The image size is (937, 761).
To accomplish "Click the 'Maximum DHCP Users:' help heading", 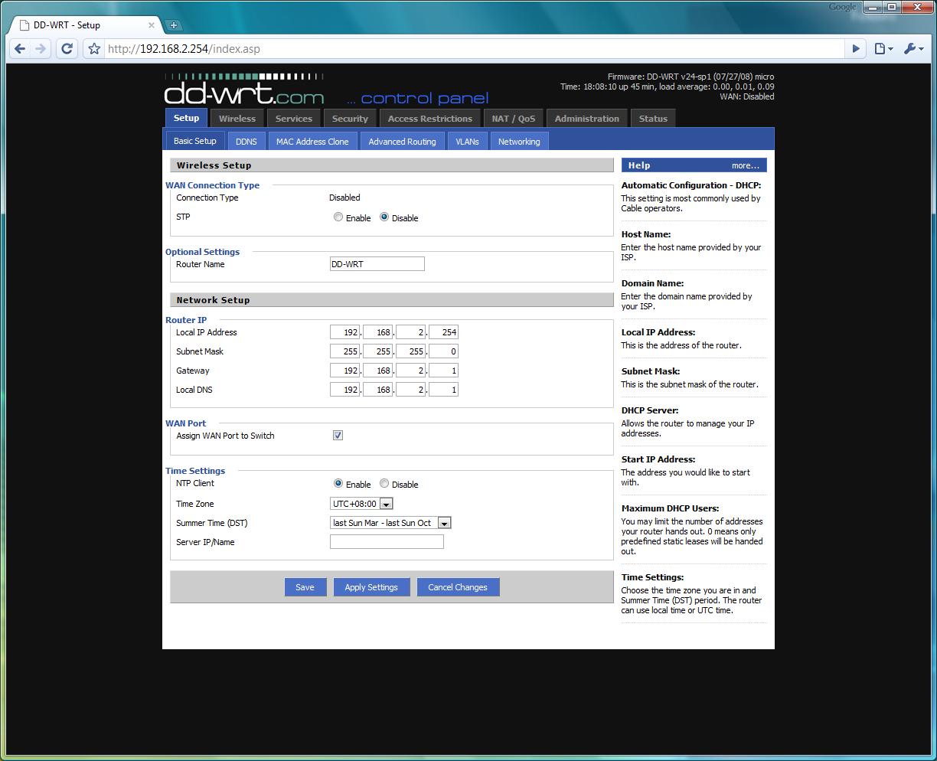I will pos(671,508).
